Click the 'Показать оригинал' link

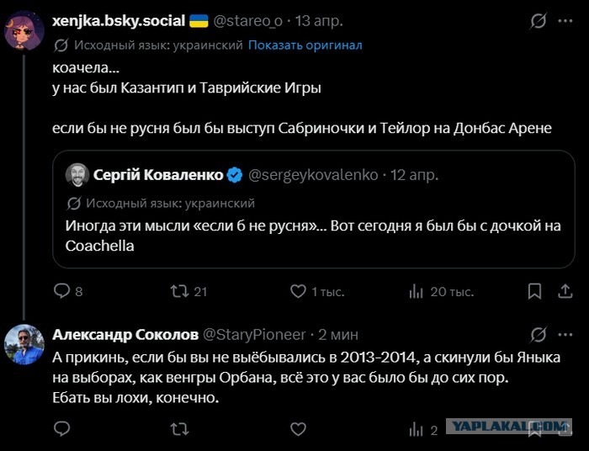(x=305, y=45)
